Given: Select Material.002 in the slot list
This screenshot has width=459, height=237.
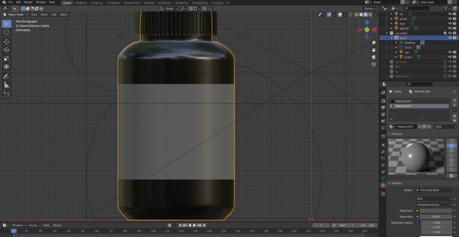Looking at the screenshot, I should (x=419, y=101).
